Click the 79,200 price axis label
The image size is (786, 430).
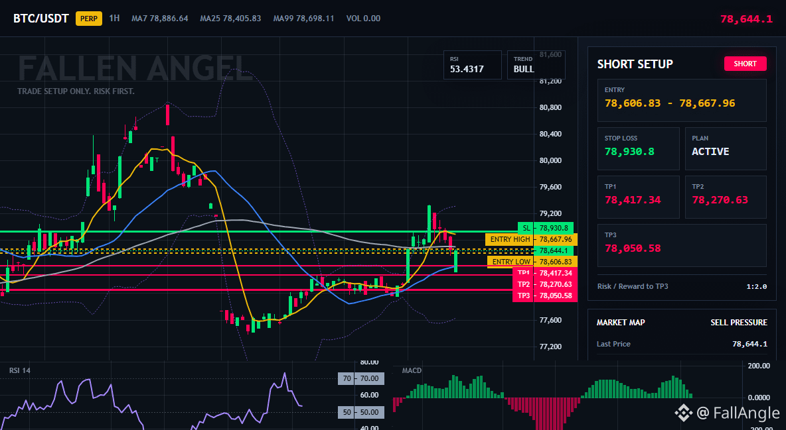(x=550, y=214)
